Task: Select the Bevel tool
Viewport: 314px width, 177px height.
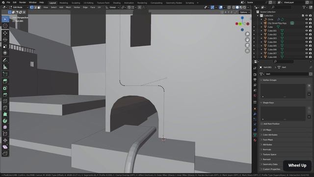Action: 5,94
